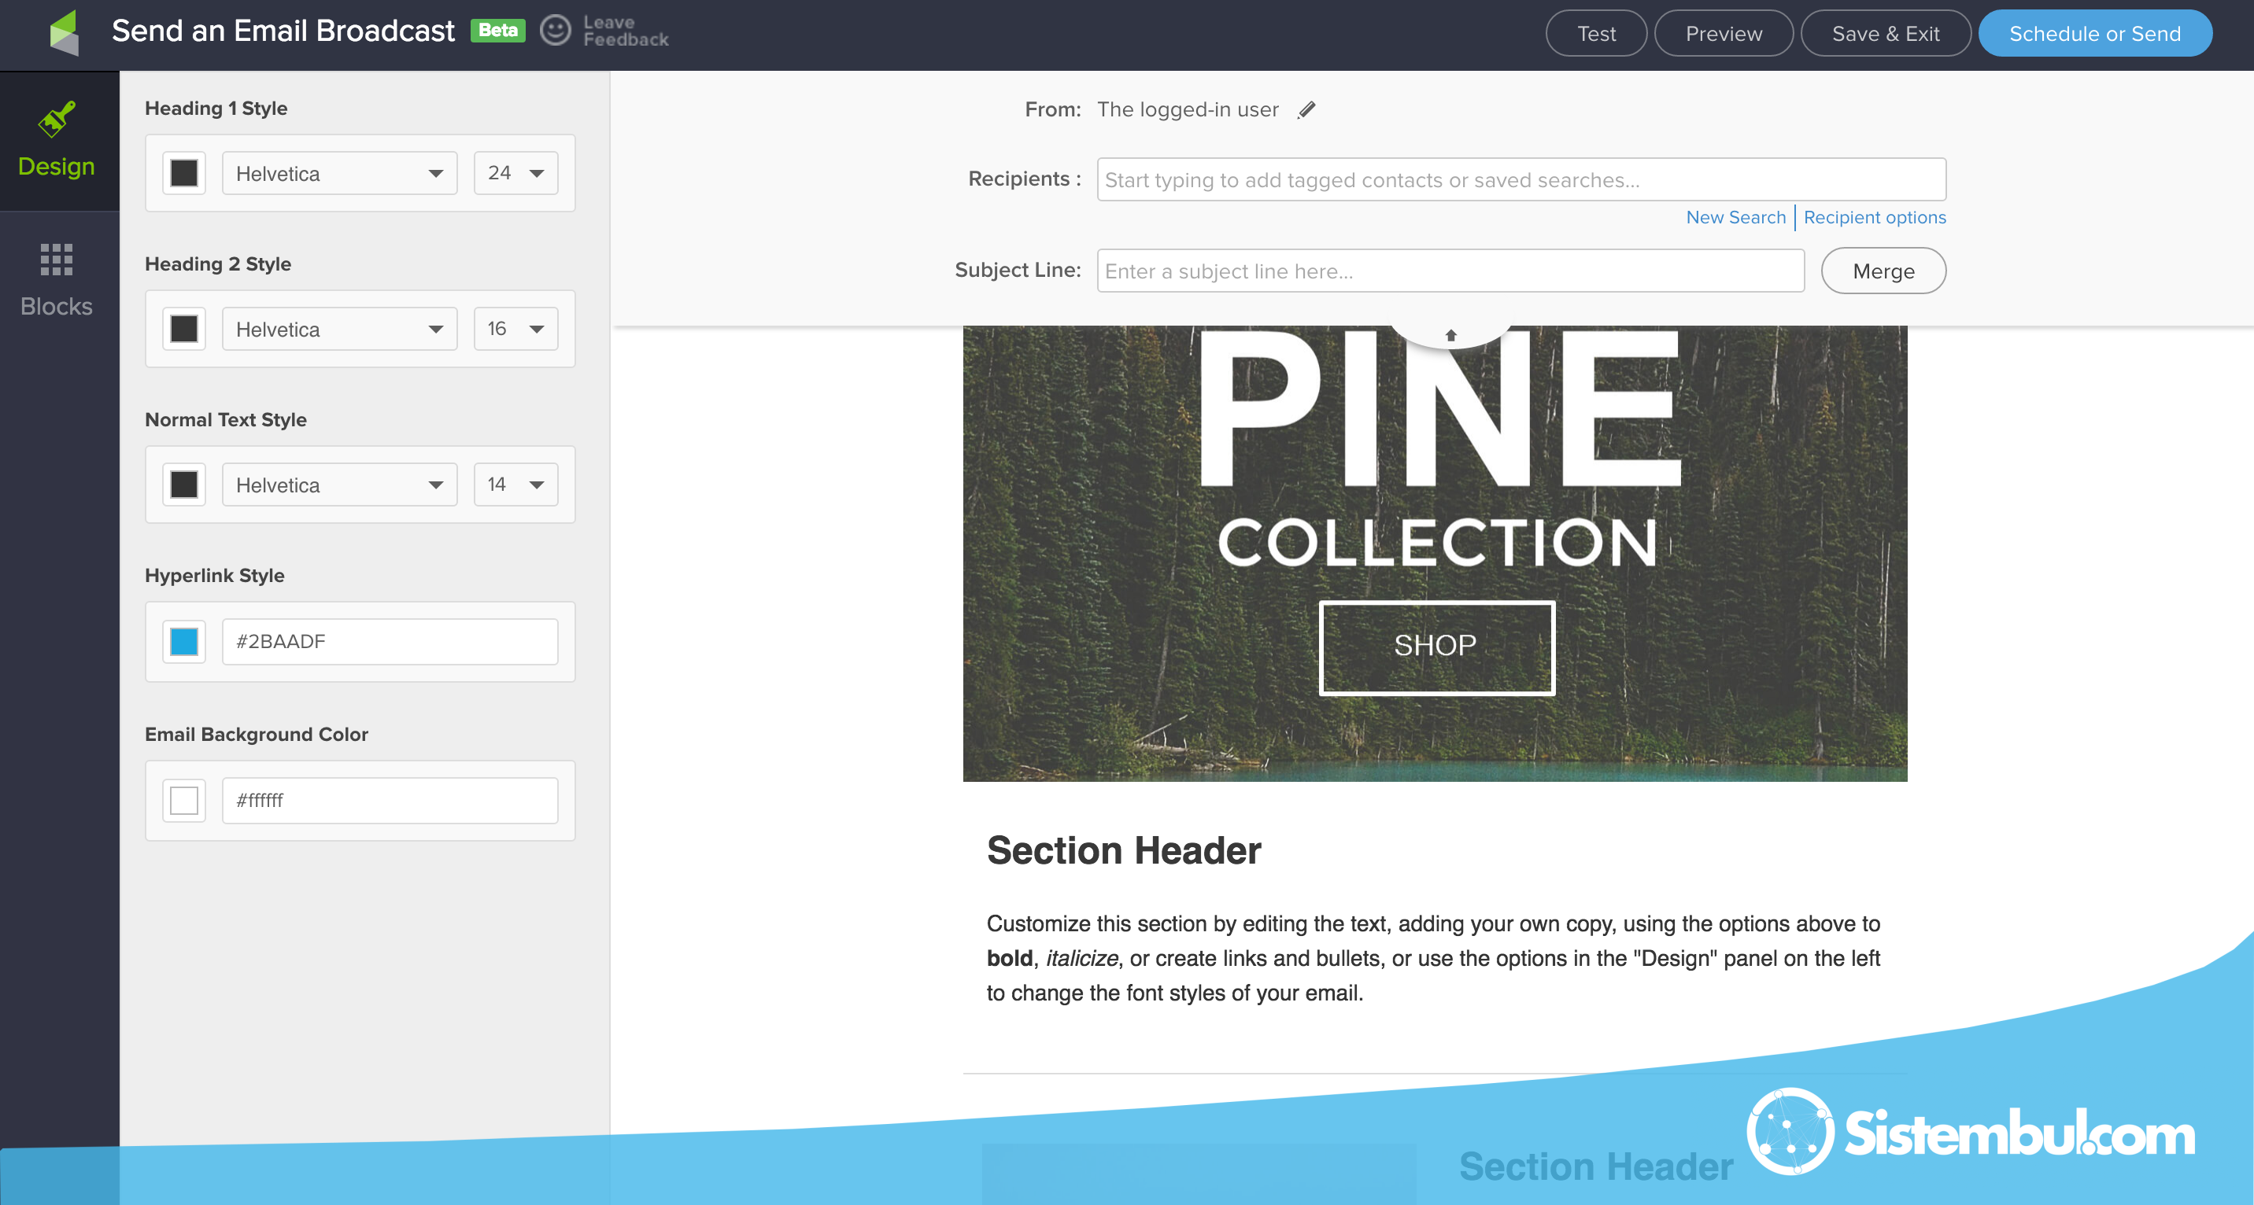Pick Normal Text color swatch
This screenshot has height=1205, width=2254.
183,485
